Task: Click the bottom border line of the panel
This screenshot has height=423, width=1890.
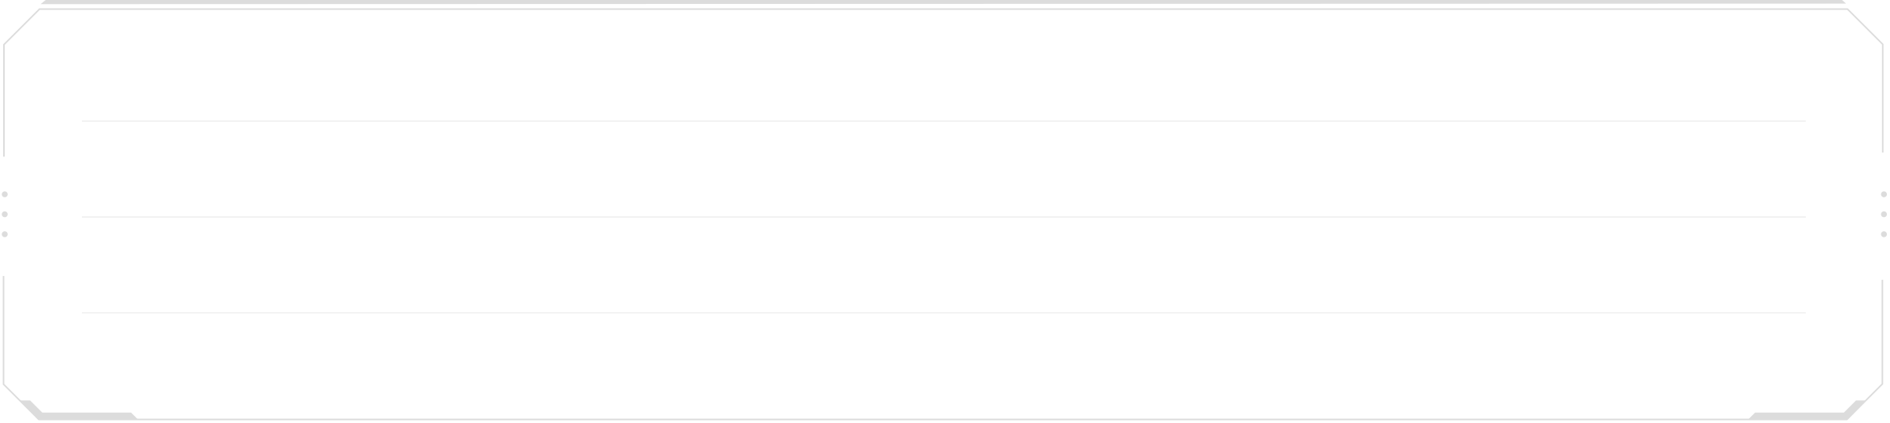Action: [943, 419]
